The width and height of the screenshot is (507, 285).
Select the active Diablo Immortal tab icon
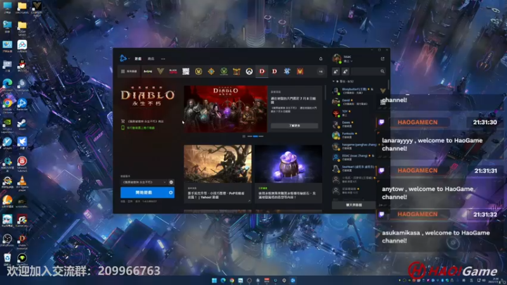point(262,72)
